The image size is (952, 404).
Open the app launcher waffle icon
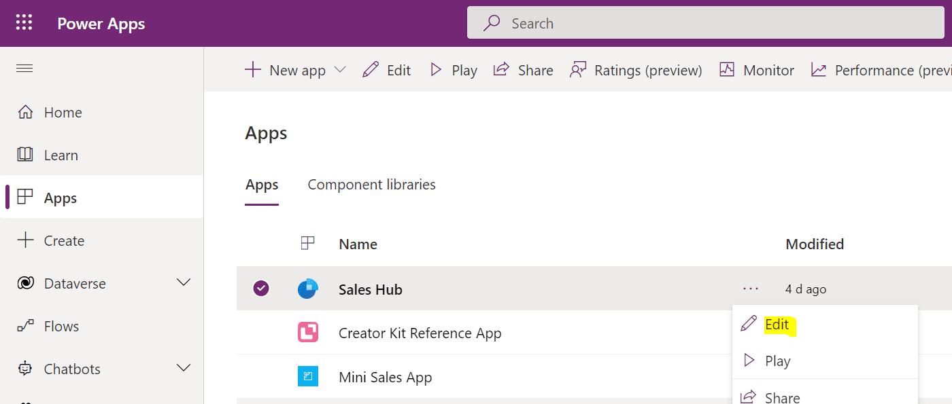click(24, 23)
